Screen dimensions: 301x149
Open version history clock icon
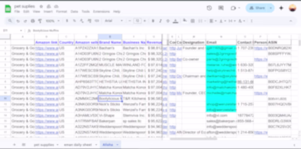point(209,8)
